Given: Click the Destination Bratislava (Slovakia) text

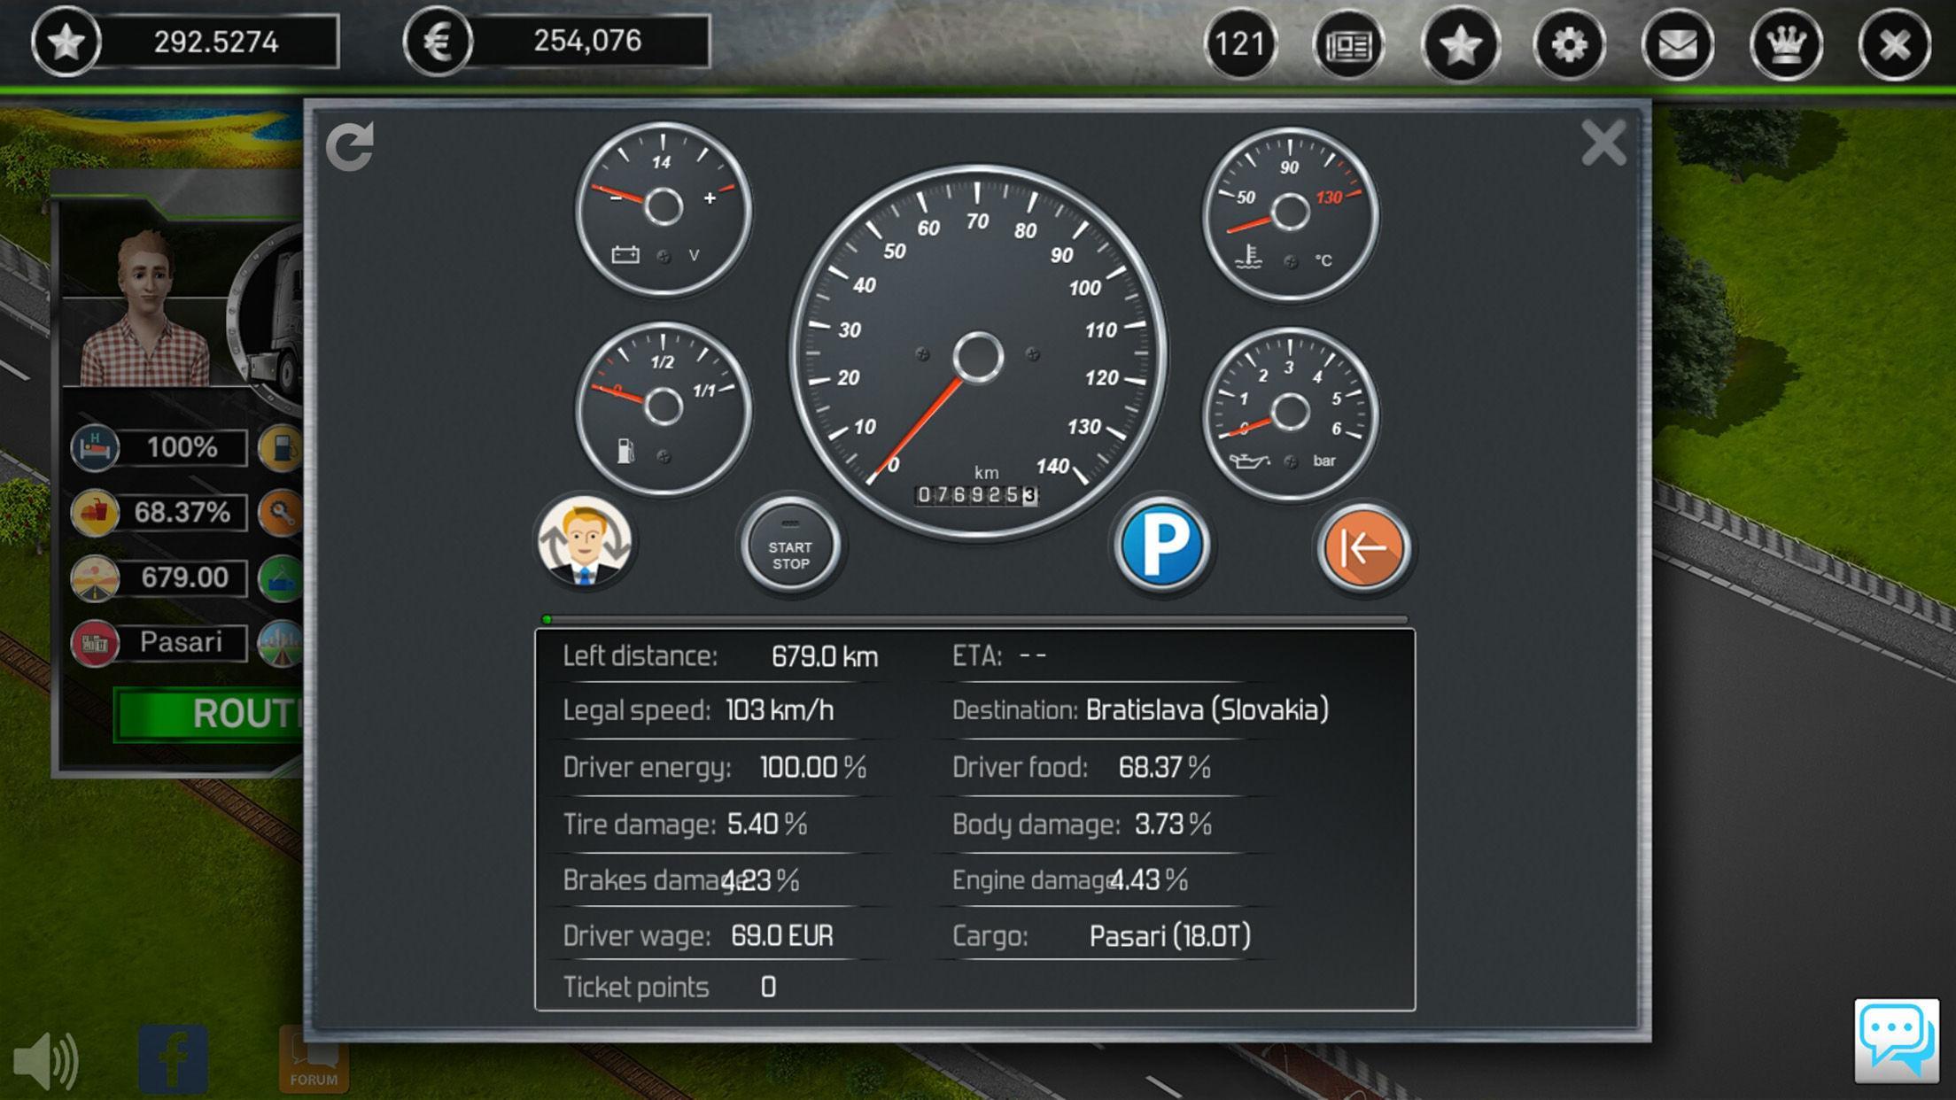Looking at the screenshot, I should coord(1207,710).
